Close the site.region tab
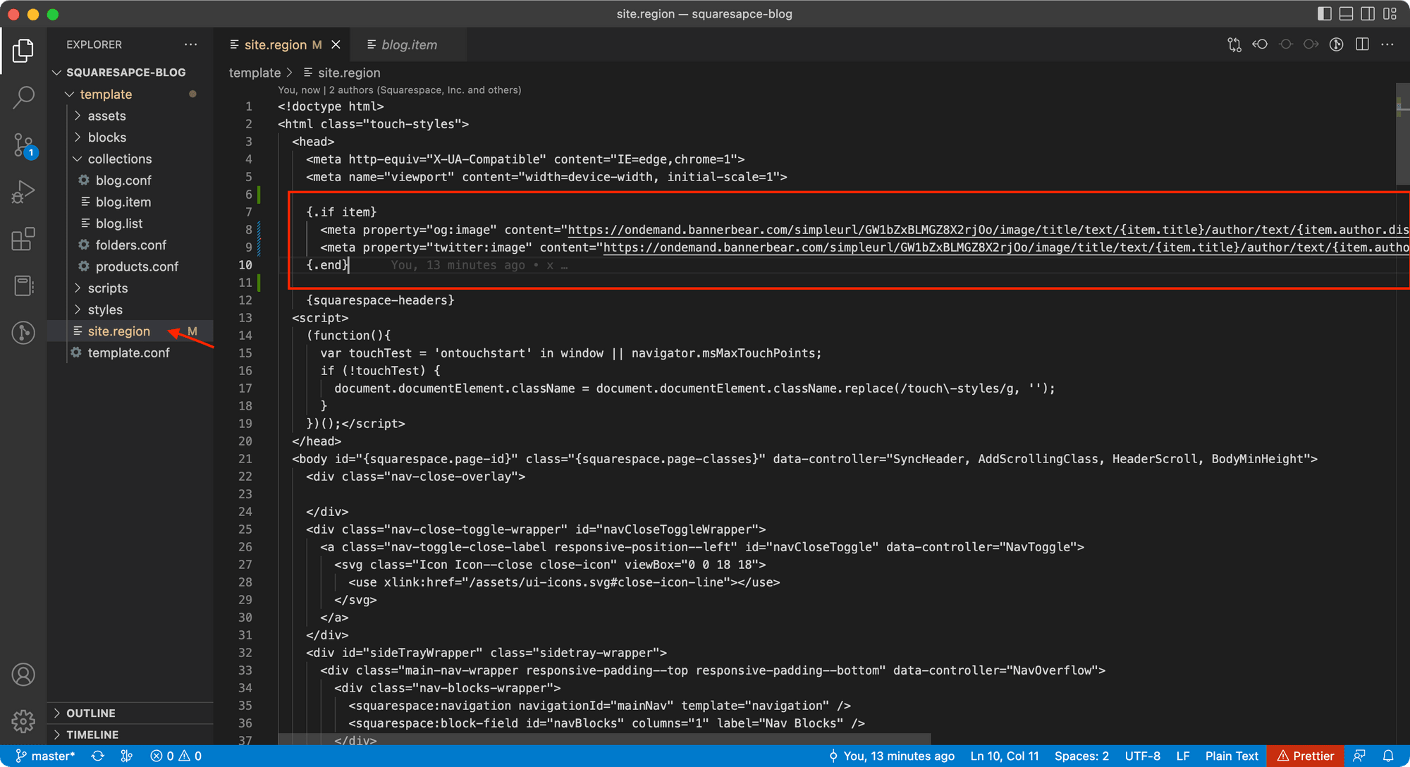This screenshot has height=767, width=1410. [x=336, y=44]
